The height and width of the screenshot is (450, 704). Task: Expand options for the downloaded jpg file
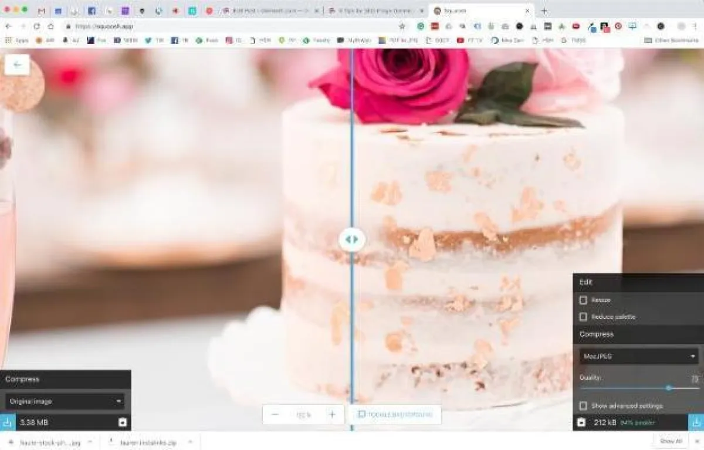[x=89, y=442]
